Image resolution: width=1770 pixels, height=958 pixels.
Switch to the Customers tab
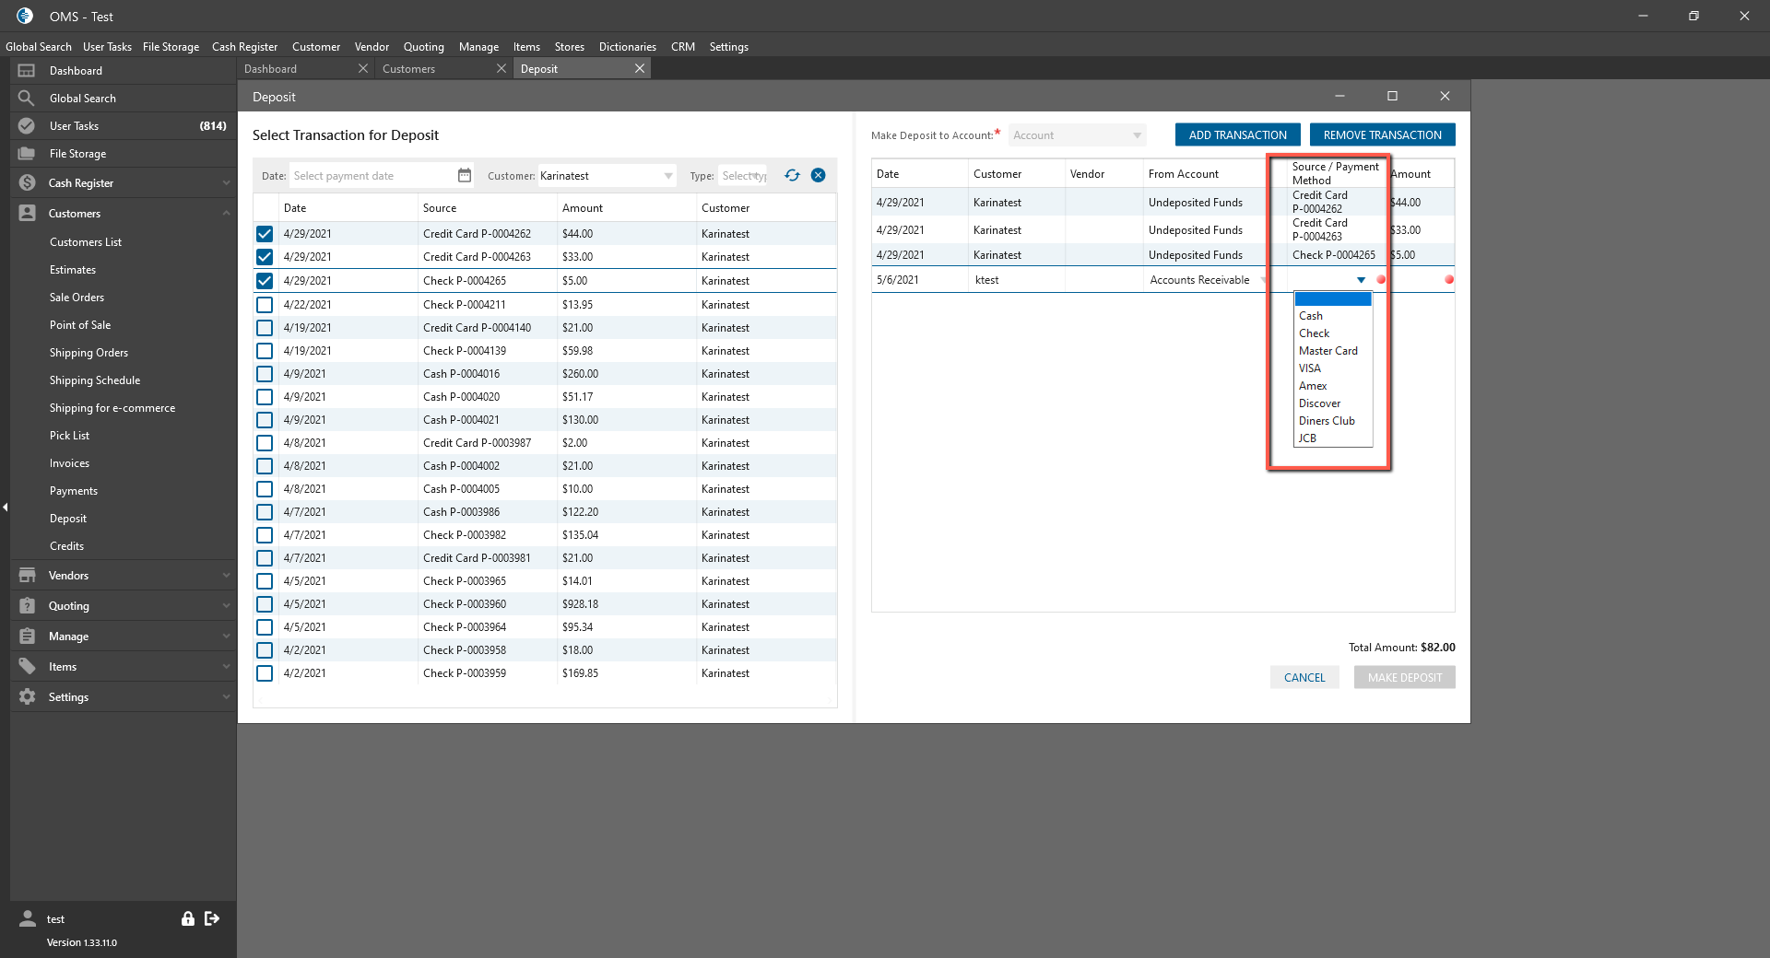pos(409,69)
